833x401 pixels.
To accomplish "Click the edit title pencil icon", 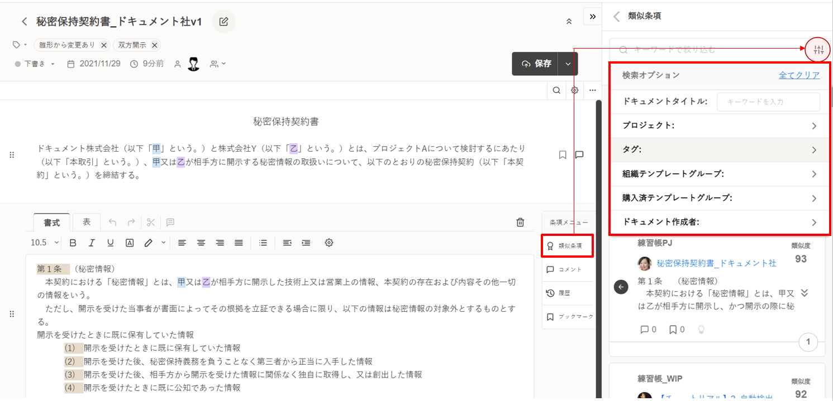I will (223, 22).
